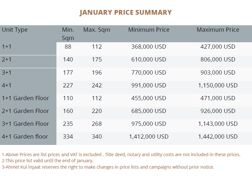Click the Max. Sqm column header
Image resolution: width=252 pixels, height=176 pixels.
[x=97, y=30]
